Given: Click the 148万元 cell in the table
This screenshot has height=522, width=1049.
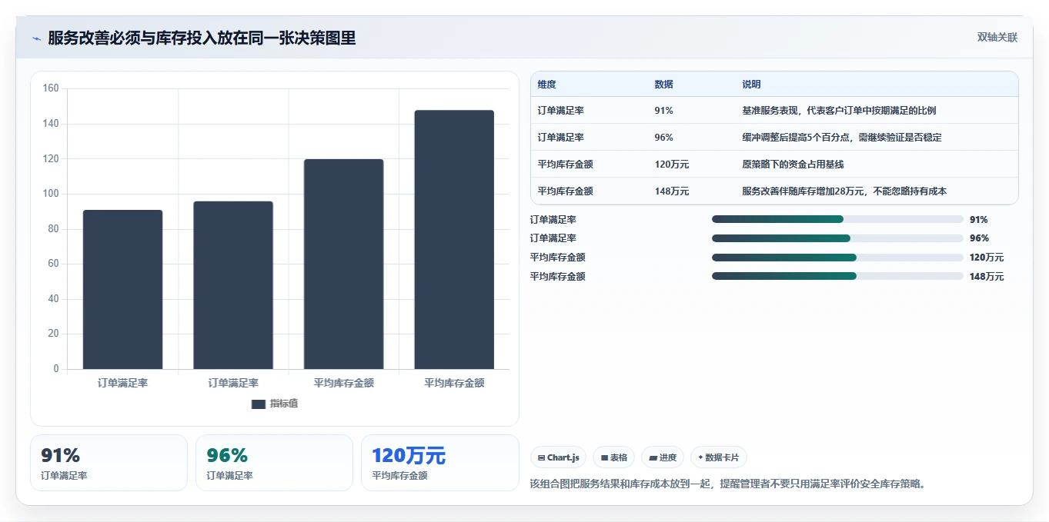Looking at the screenshot, I should [672, 191].
